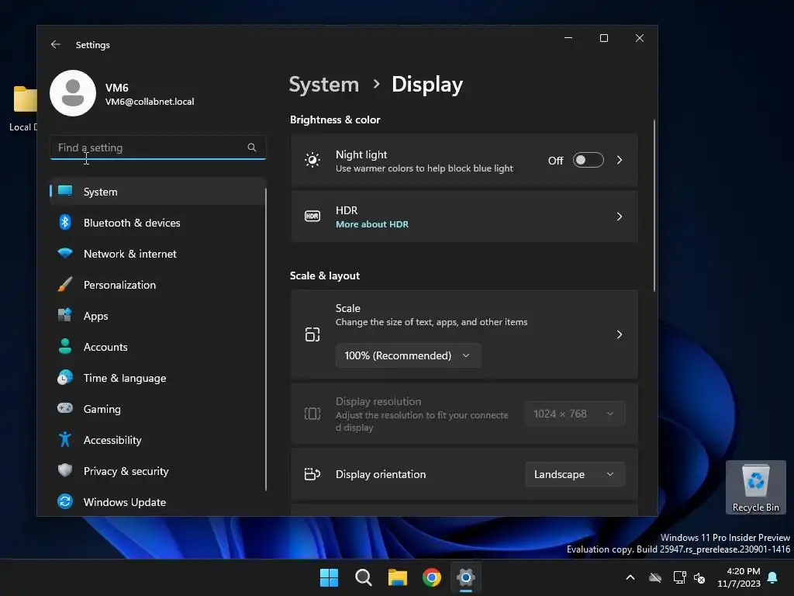Select System in the sidebar

tap(157, 191)
